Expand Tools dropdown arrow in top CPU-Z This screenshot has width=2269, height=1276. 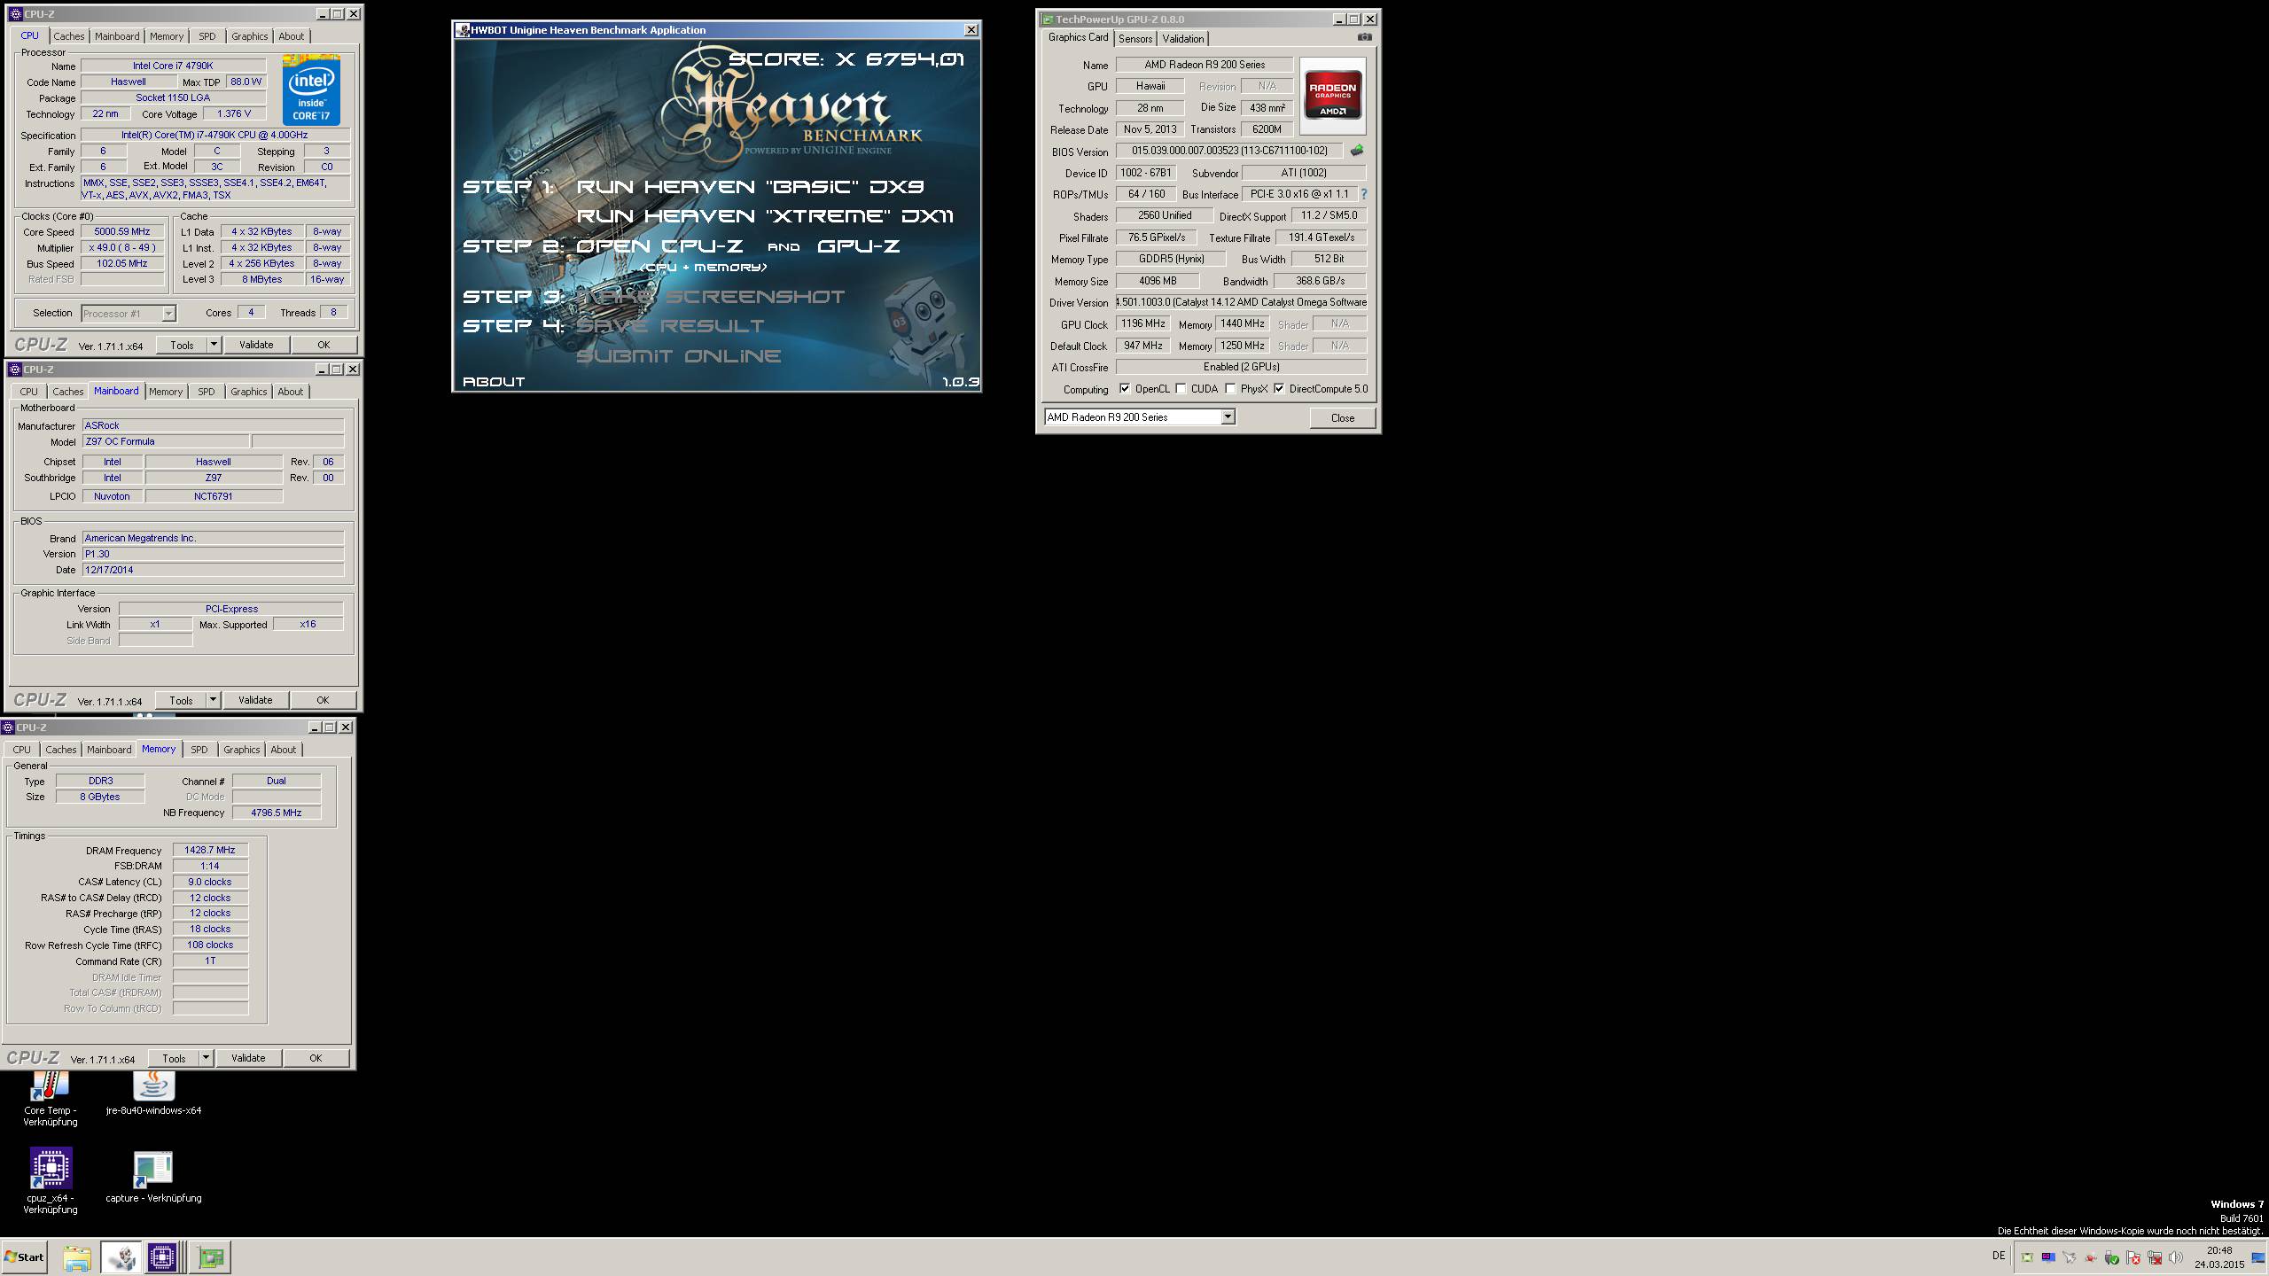tap(214, 345)
